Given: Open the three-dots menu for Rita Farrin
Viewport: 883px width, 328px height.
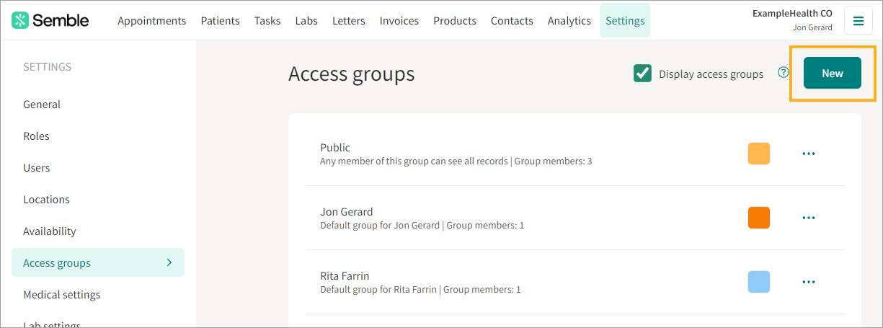Looking at the screenshot, I should [x=809, y=282].
